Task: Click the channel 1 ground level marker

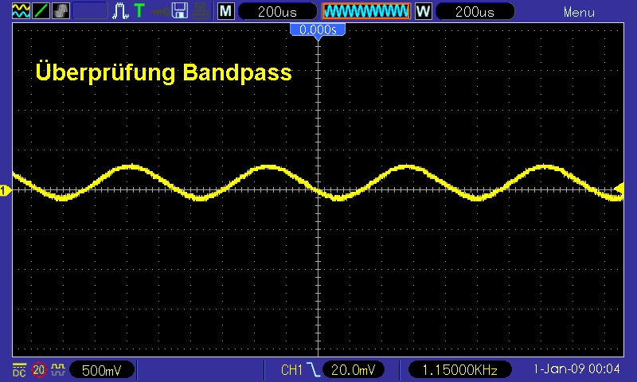Action: pyautogui.click(x=5, y=190)
